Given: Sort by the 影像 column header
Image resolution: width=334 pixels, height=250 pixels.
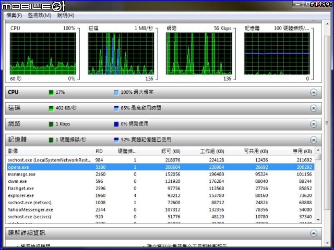Looking at the screenshot, I should pyautogui.click(x=50, y=151).
